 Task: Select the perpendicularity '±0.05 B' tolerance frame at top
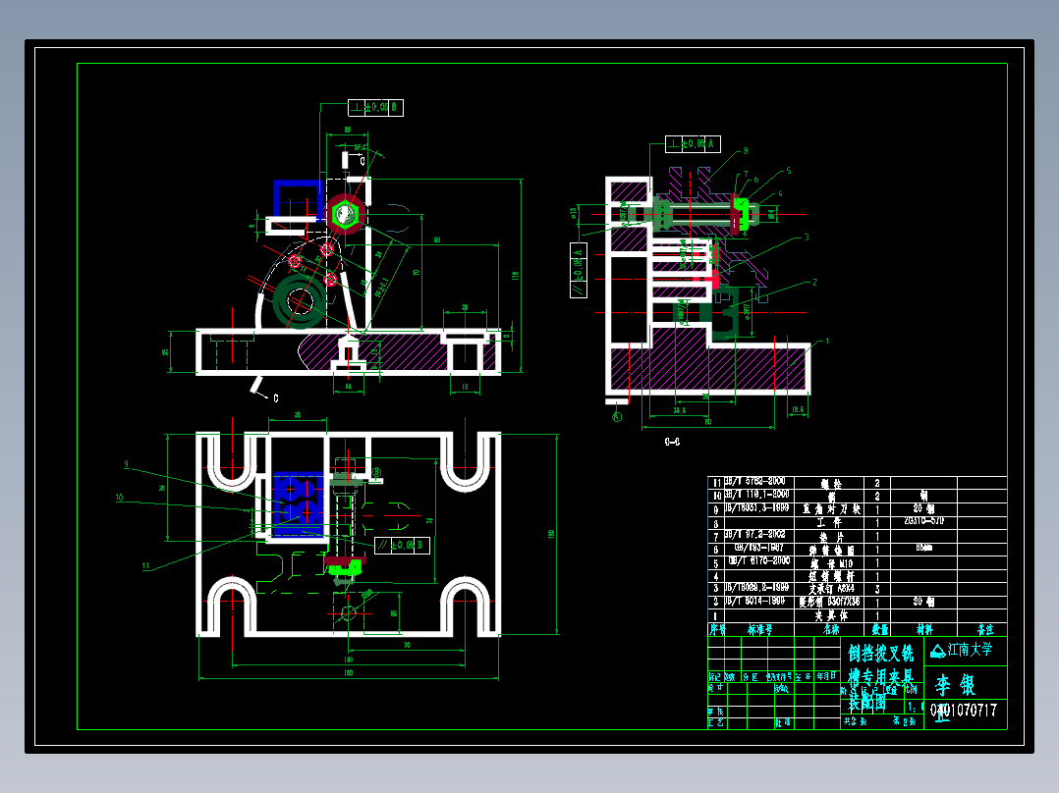click(x=375, y=107)
